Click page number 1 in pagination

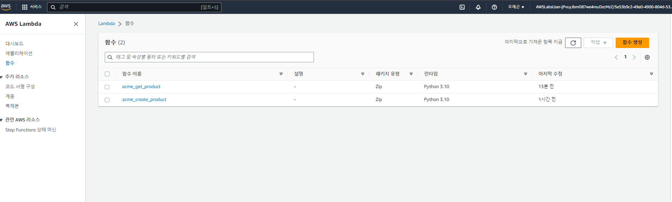[x=625, y=57]
